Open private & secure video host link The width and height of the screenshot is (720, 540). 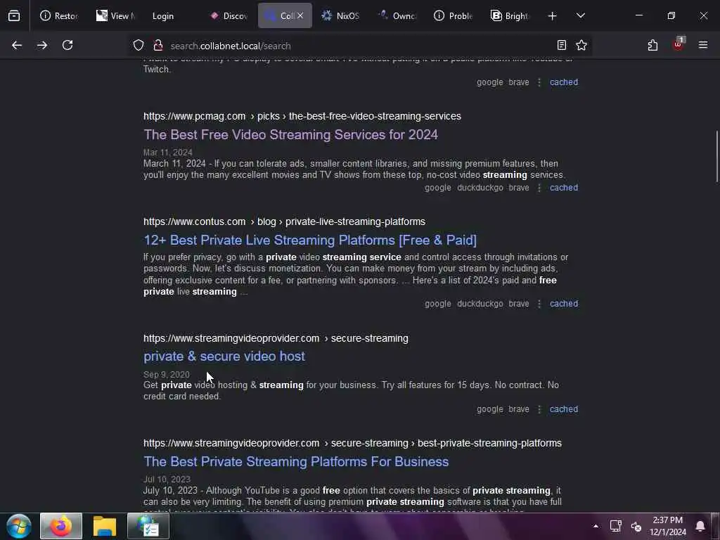[224, 356]
